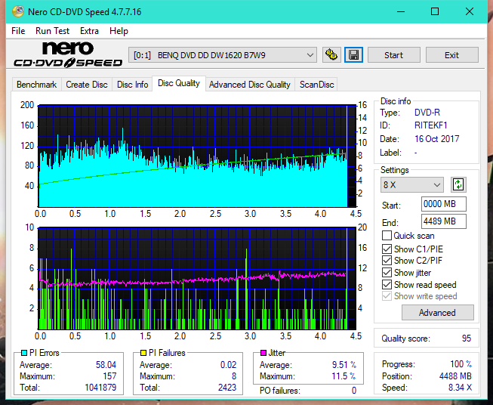Open the Disc Info tab
493x405 pixels.
pos(132,85)
